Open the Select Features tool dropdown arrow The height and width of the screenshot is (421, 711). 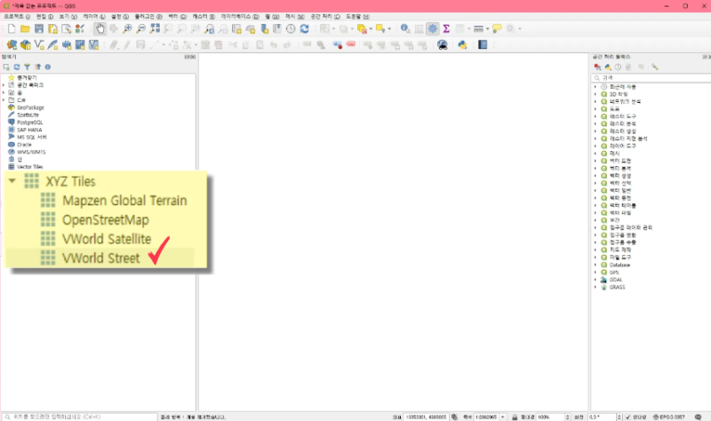(334, 28)
